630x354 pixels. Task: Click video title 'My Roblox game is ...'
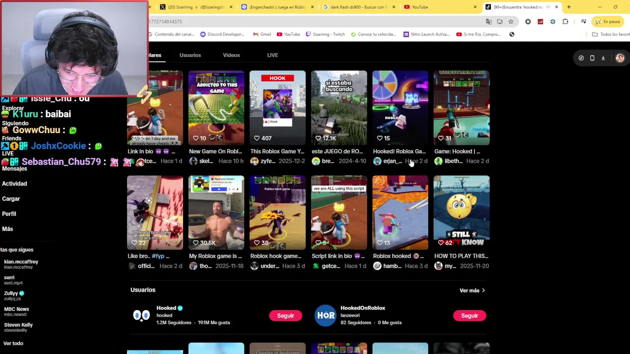tap(216, 256)
